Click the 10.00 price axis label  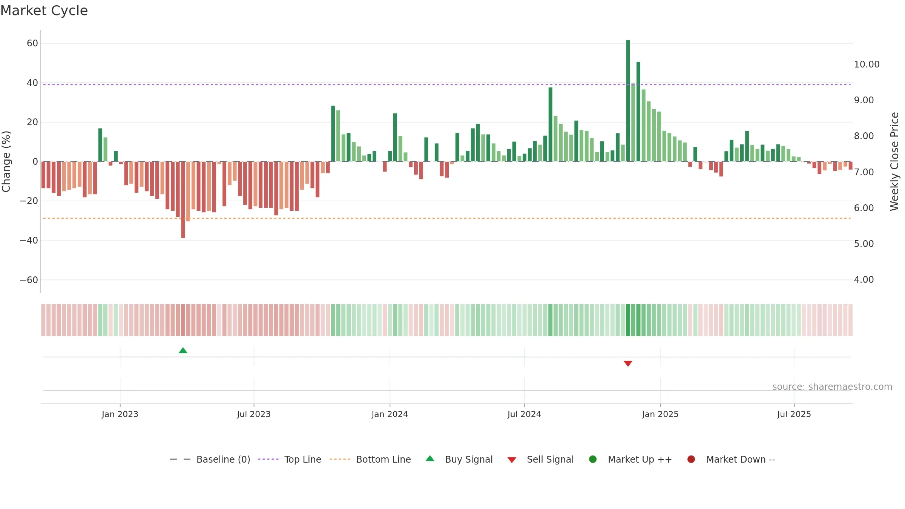coord(867,64)
